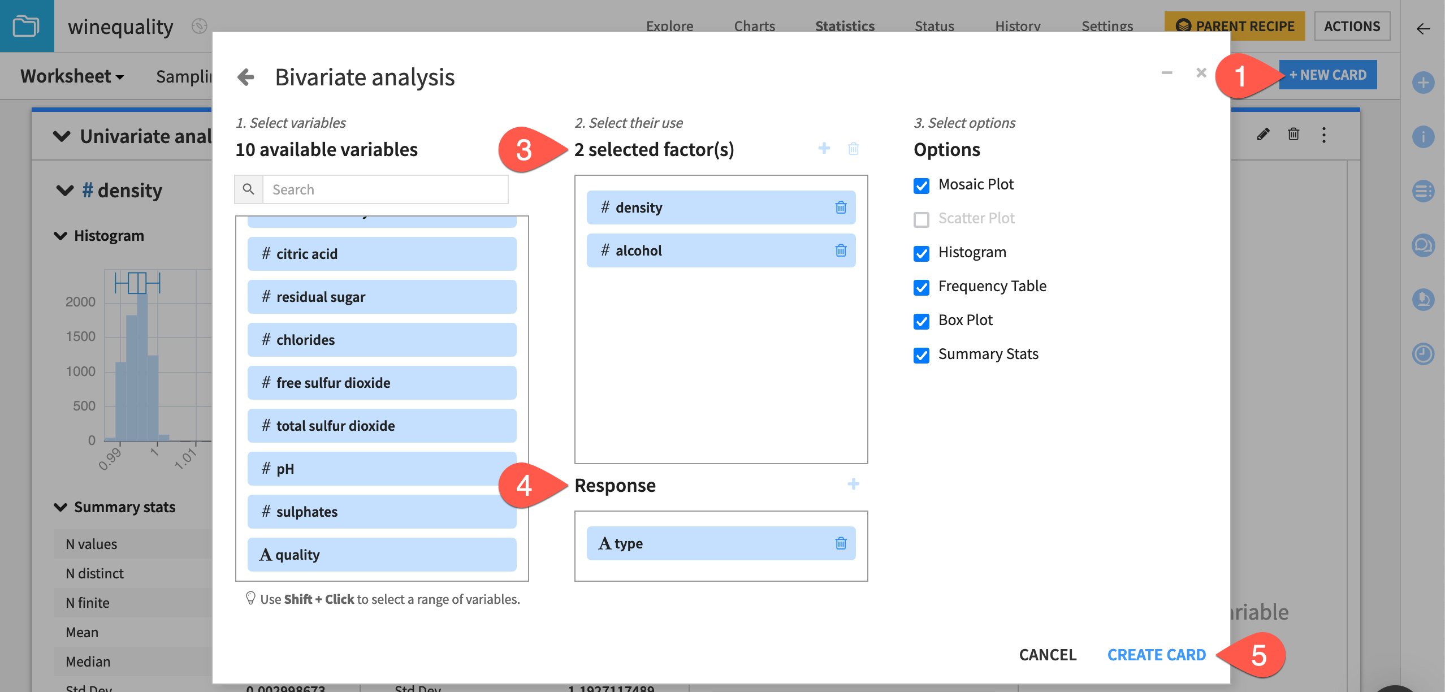Screen dimensions: 1445x692
Task: Add variable to selected factors with plus
Action: click(x=824, y=148)
